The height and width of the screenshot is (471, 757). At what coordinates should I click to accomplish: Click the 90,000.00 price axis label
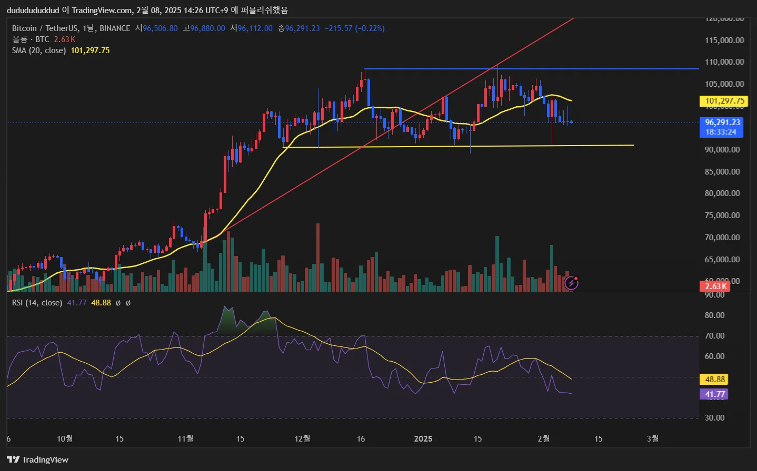722,150
